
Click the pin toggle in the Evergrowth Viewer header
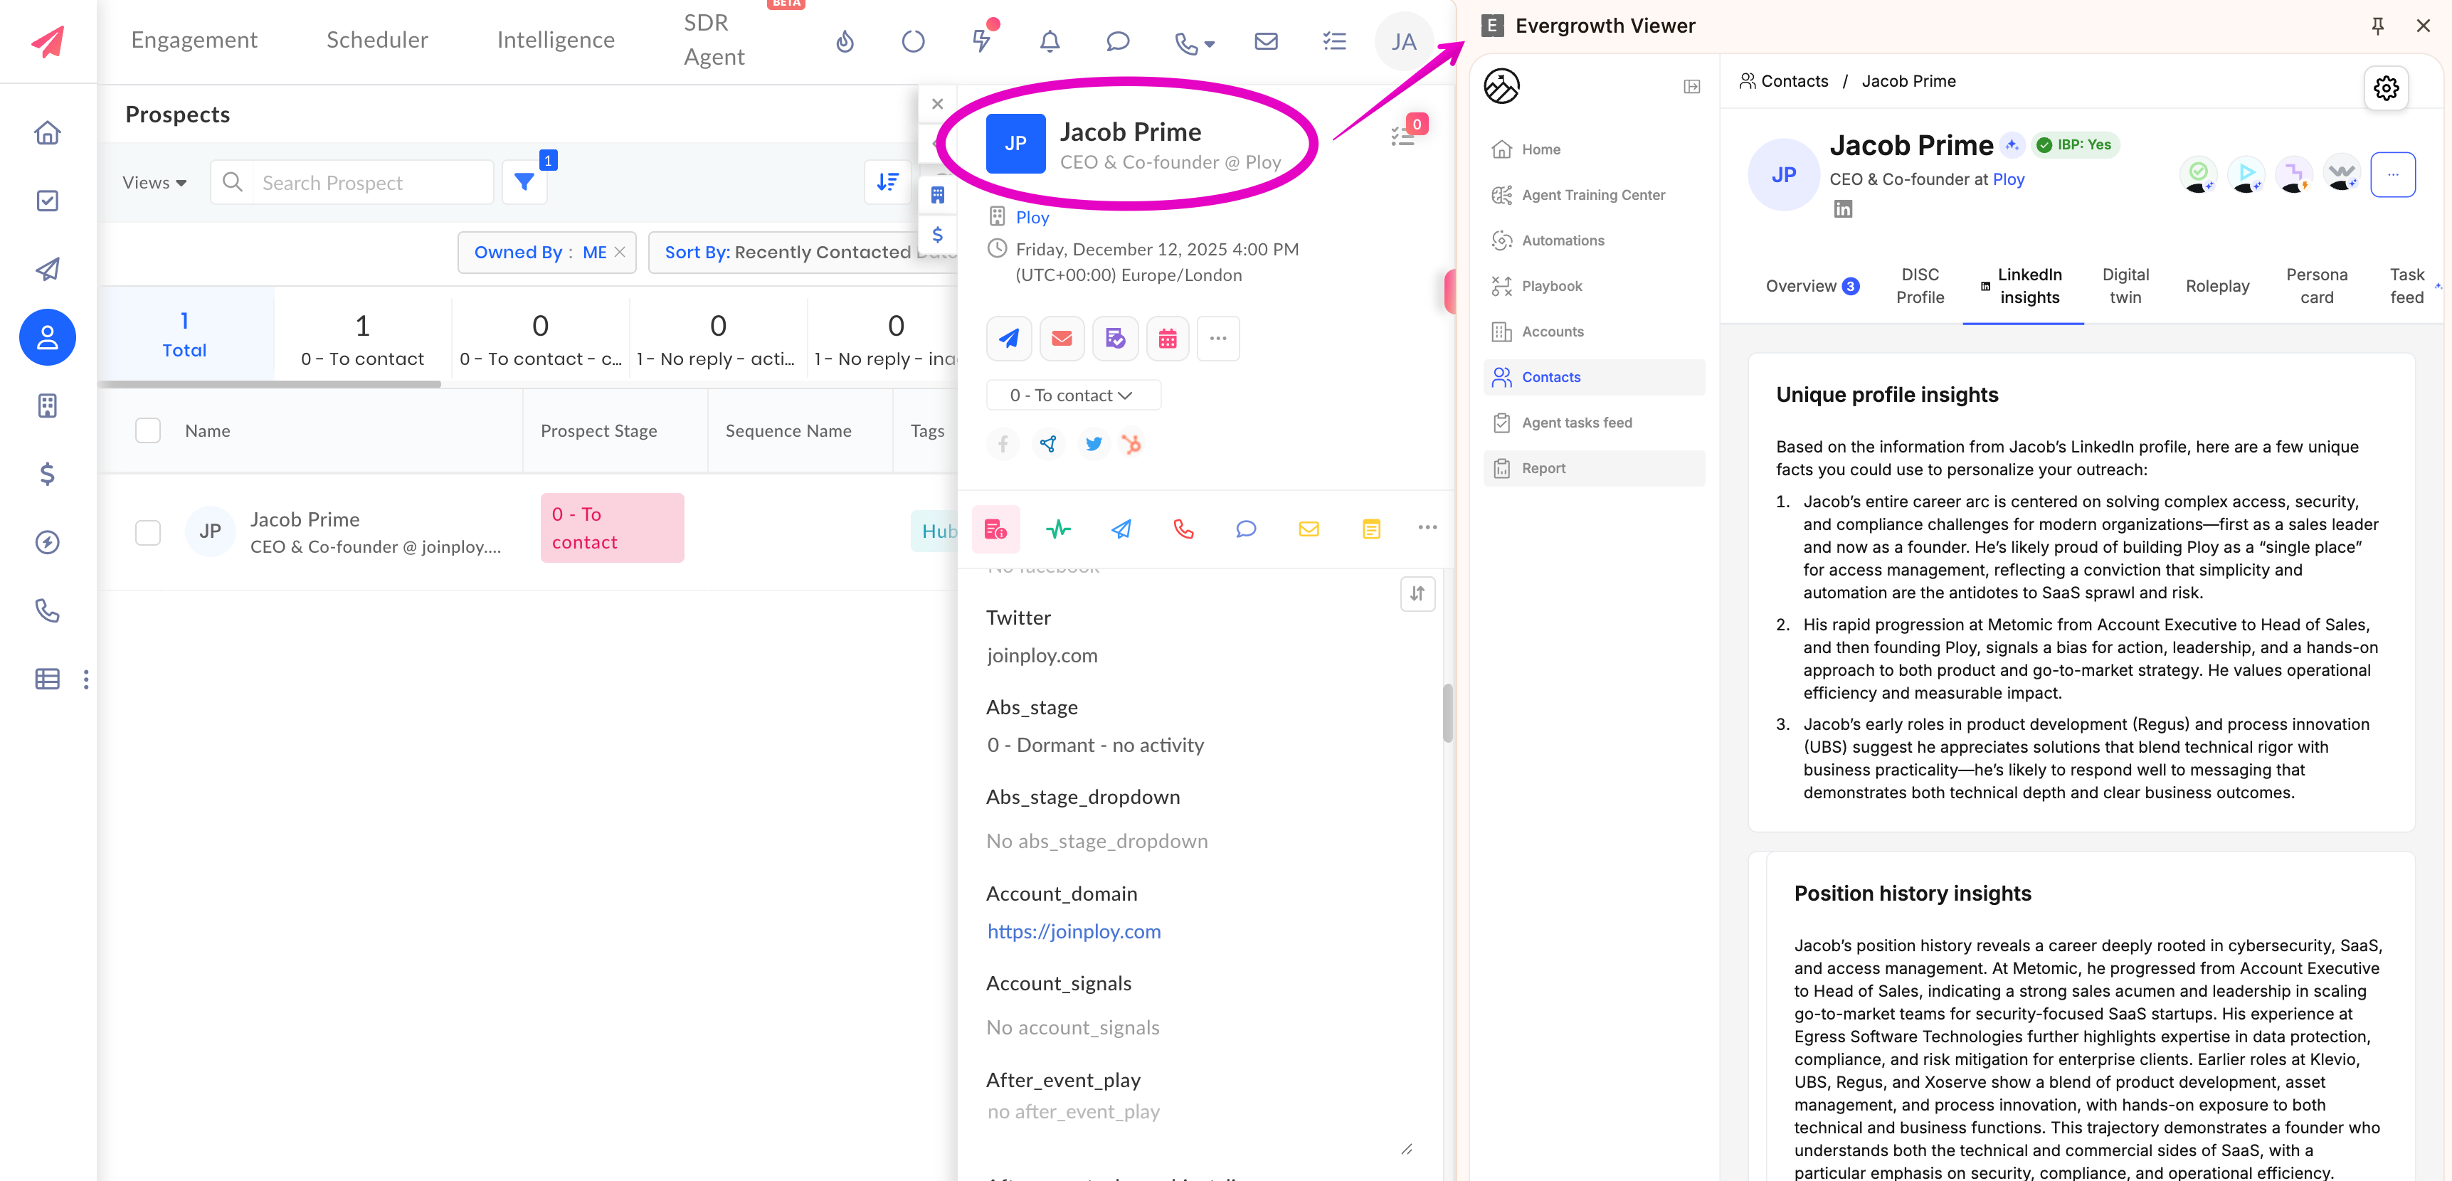2377,26
